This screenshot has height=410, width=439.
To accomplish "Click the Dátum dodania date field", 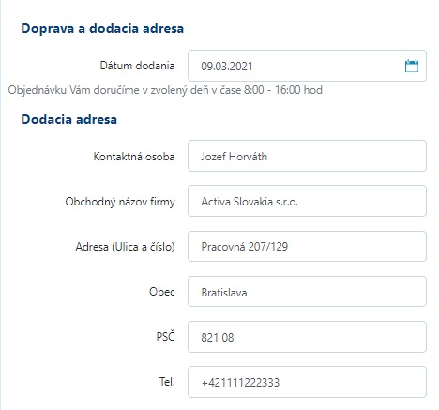I will tap(307, 66).
